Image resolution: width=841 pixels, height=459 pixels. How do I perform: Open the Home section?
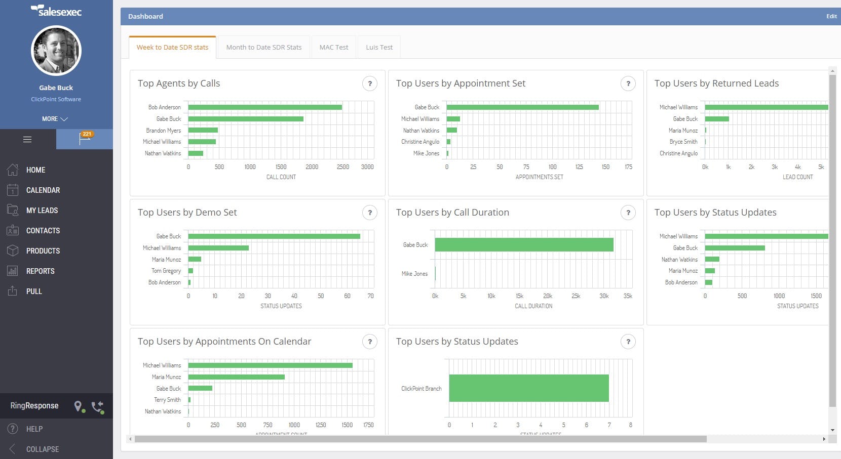(35, 170)
